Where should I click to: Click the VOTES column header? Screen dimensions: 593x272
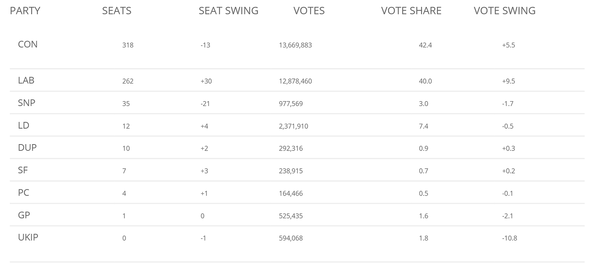(x=309, y=11)
